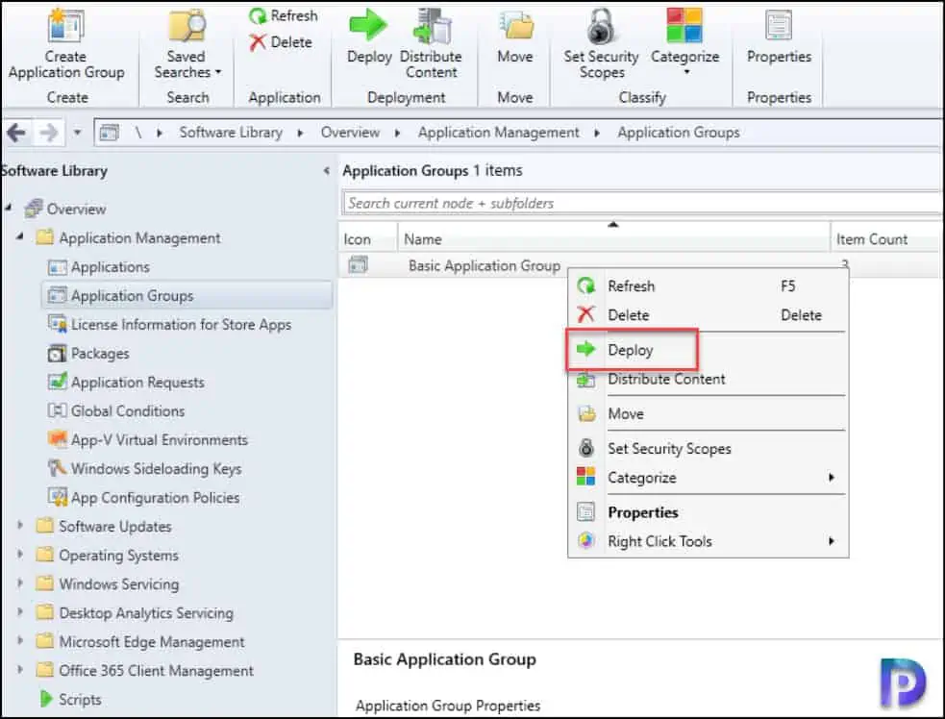This screenshot has height=719, width=945.
Task: Click Basic Application Group row icon
Action: pos(358,264)
